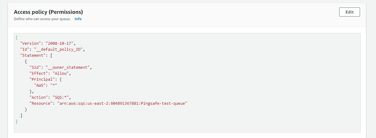The width and height of the screenshot is (376, 138).
Task: Click the "Version" key in the policy JSON
Action: (30, 43)
